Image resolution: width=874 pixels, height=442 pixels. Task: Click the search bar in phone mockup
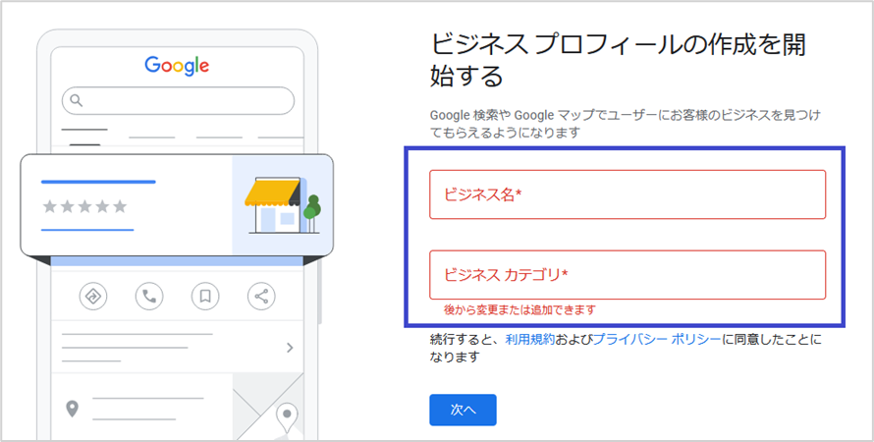click(178, 101)
